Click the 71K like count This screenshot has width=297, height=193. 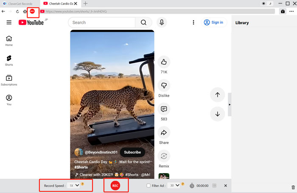[x=164, y=72]
